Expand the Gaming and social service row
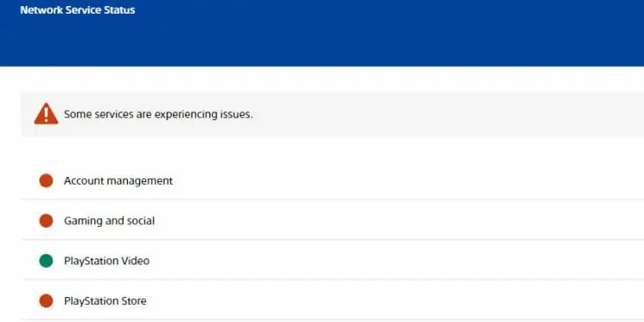 [x=332, y=221]
